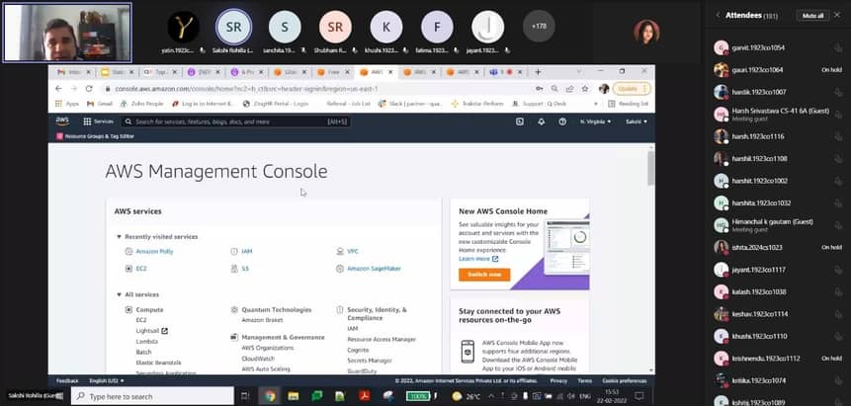Open the AWS CloudShell icon
This screenshot has height=406, width=851.
pos(520,122)
